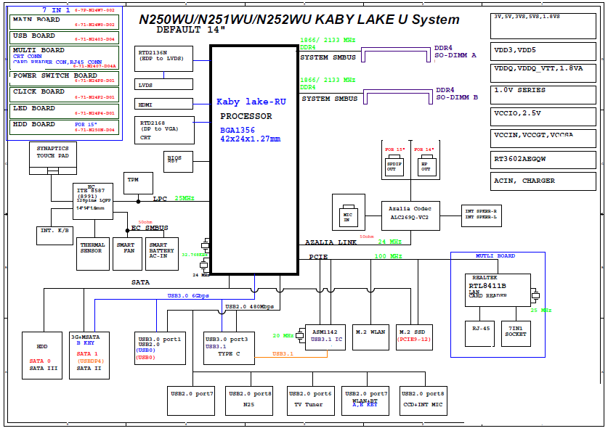Viewport: 608px width, 431px height.
Task: Click the BIOS ROM block
Action: point(178,162)
